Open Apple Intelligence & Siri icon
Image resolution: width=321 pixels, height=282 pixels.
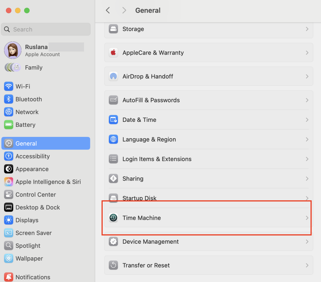point(8,182)
